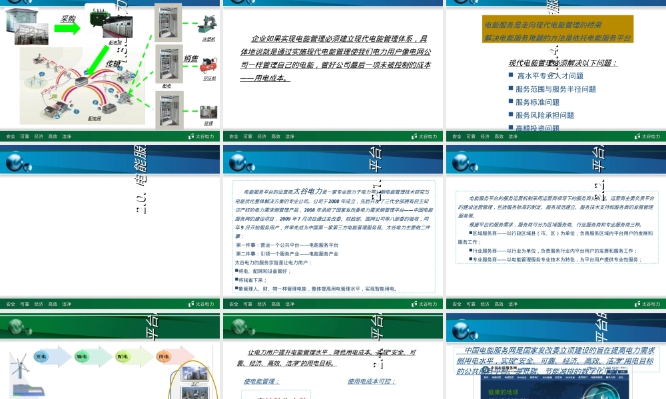Click the 传输 label
666x399 pixels.
113,64
